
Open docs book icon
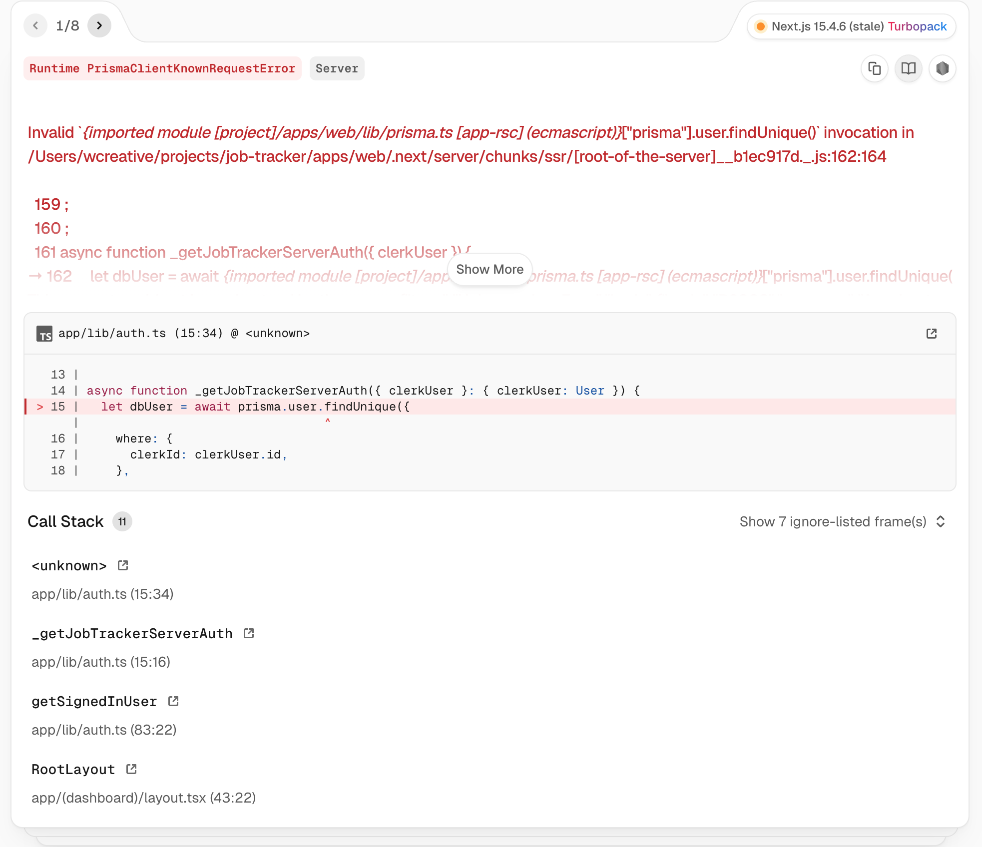click(908, 68)
